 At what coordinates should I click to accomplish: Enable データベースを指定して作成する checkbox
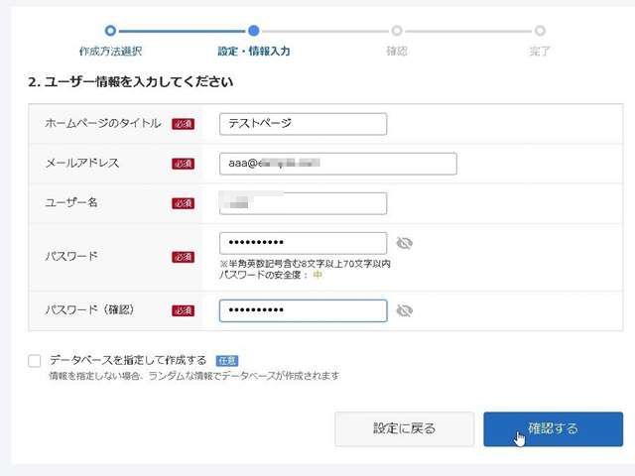(x=35, y=361)
